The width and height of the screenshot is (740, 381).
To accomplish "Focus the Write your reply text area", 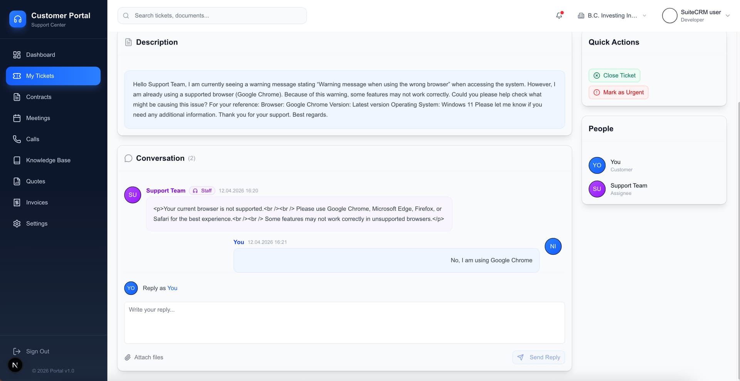I will [344, 323].
